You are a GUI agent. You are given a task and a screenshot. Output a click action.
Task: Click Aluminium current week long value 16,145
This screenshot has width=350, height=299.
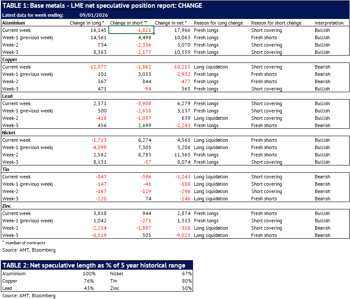click(97, 30)
